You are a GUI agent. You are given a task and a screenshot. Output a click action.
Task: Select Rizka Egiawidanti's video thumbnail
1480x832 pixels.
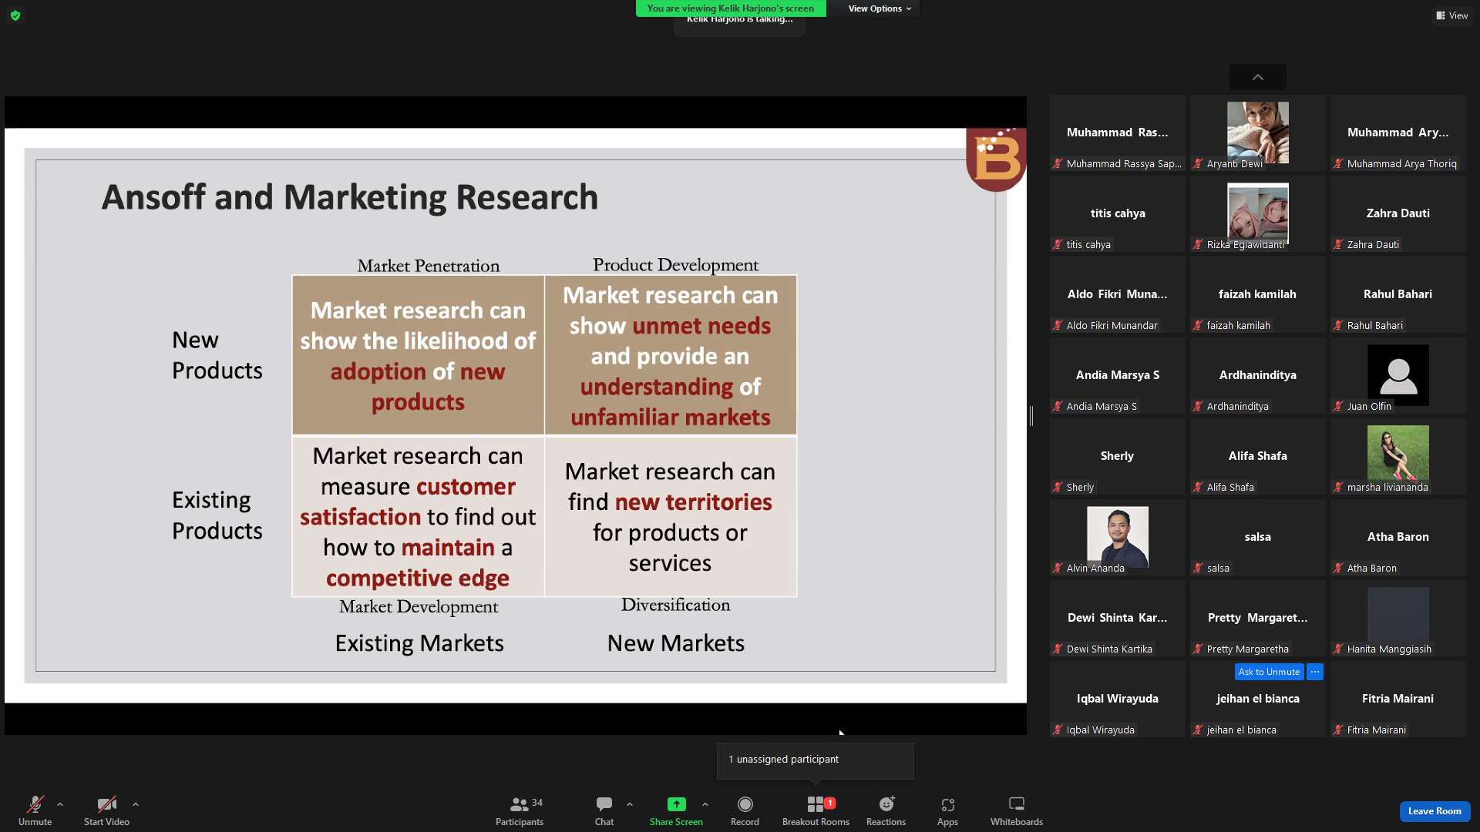1258,213
